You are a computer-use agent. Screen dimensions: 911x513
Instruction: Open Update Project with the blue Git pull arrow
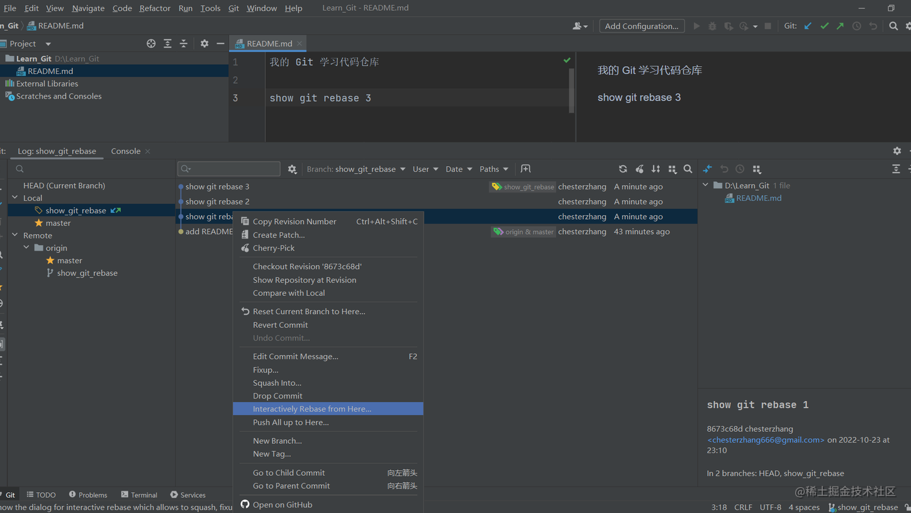coord(808,26)
